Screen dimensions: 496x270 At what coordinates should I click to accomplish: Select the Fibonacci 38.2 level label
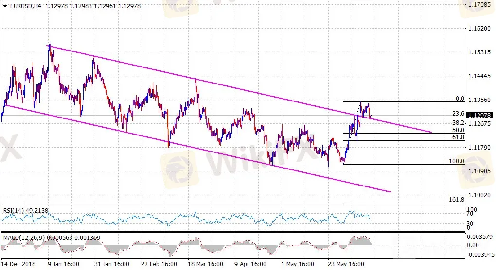[x=459, y=123]
